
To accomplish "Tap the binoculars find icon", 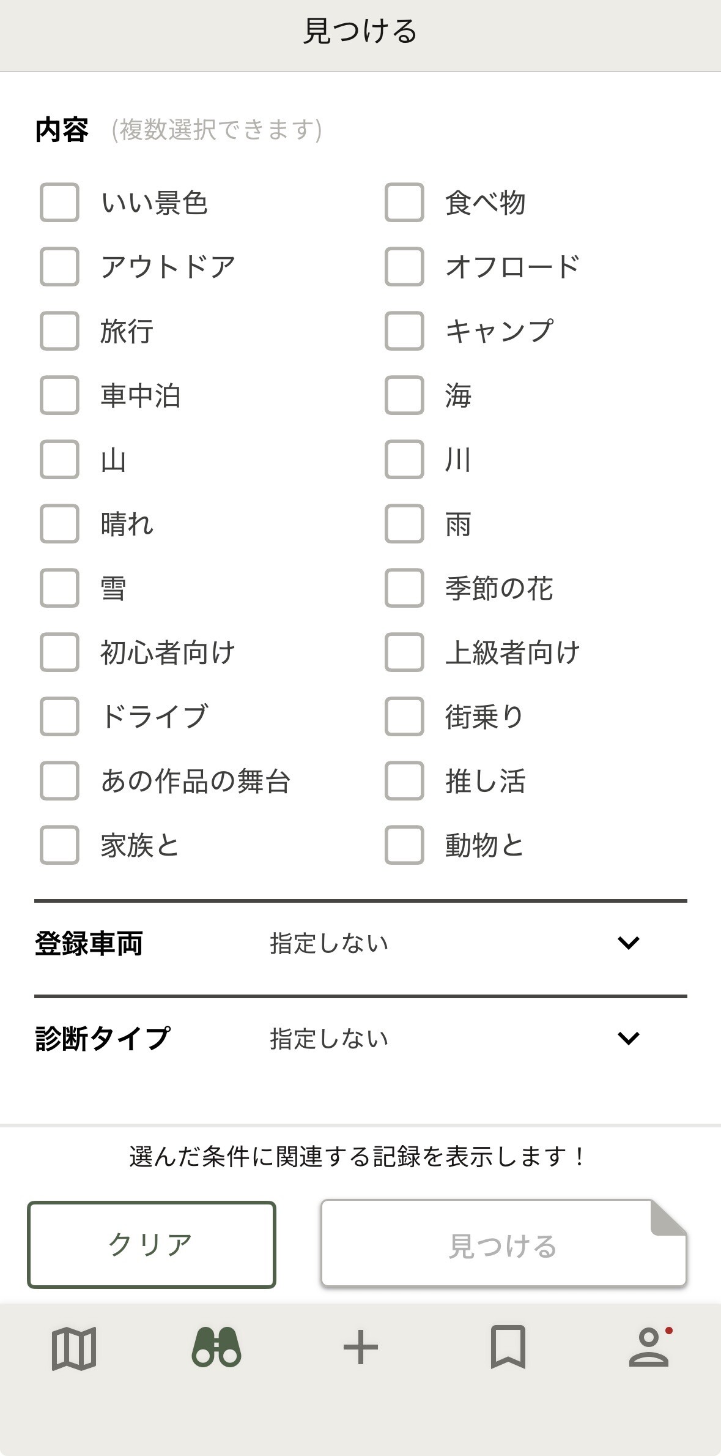I will click(x=216, y=1348).
